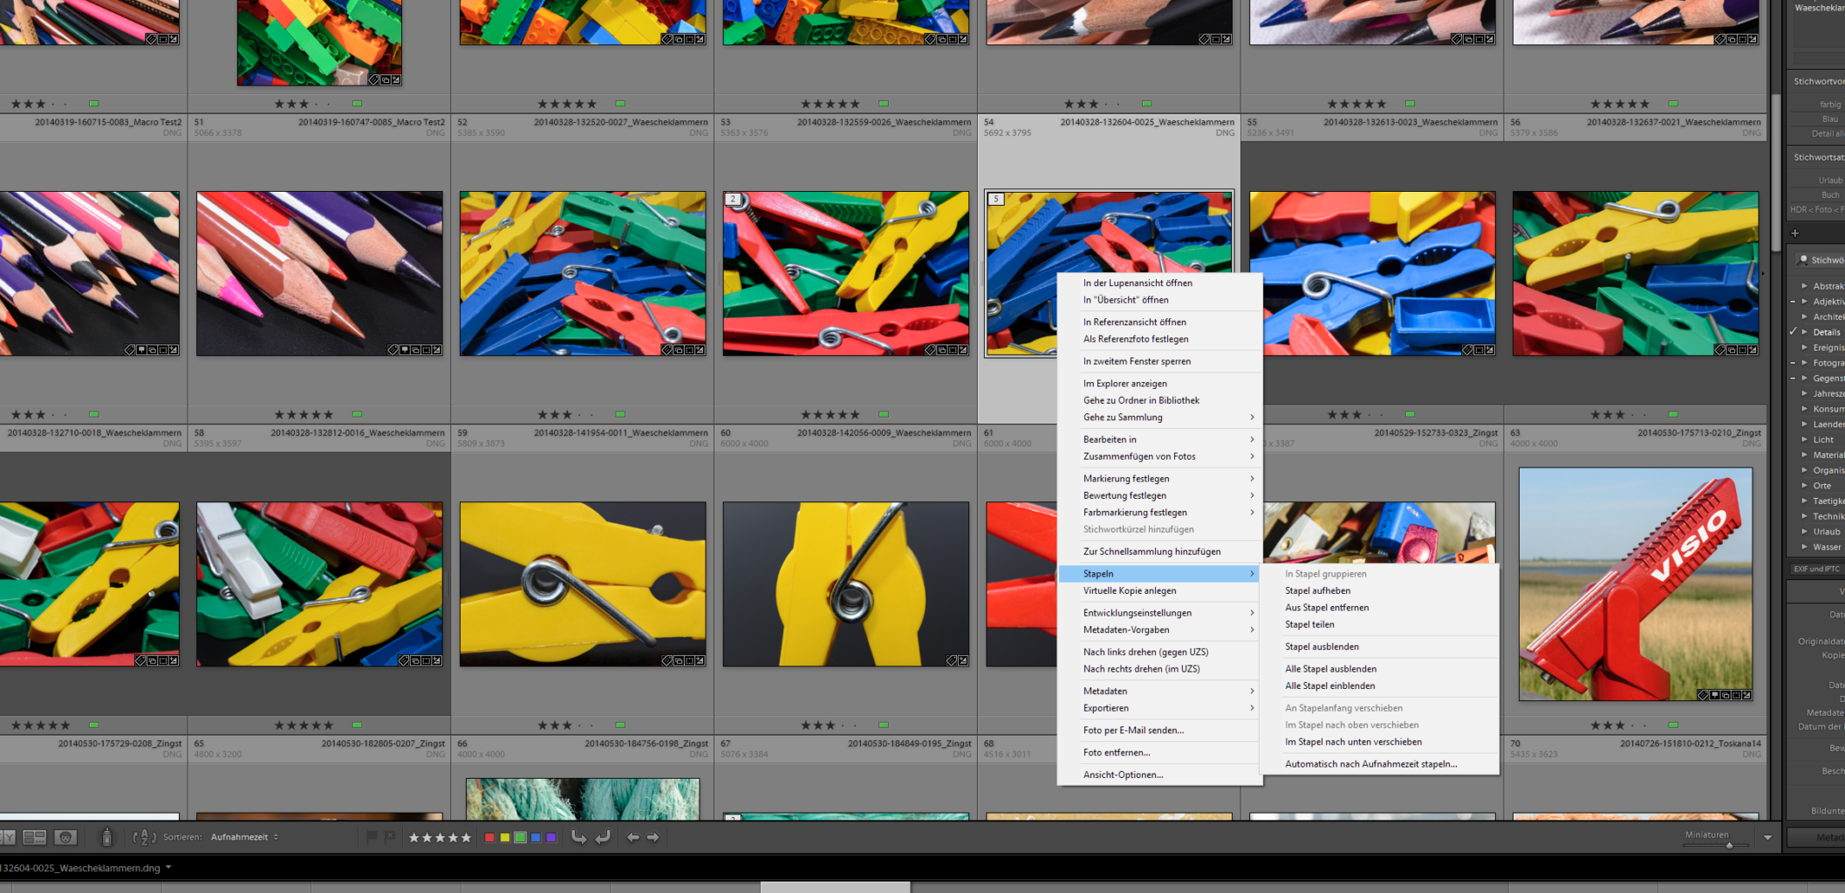Choose Automatisch nach Aufnahmezeit stapeln
This screenshot has height=893, width=1845.
pyautogui.click(x=1379, y=764)
